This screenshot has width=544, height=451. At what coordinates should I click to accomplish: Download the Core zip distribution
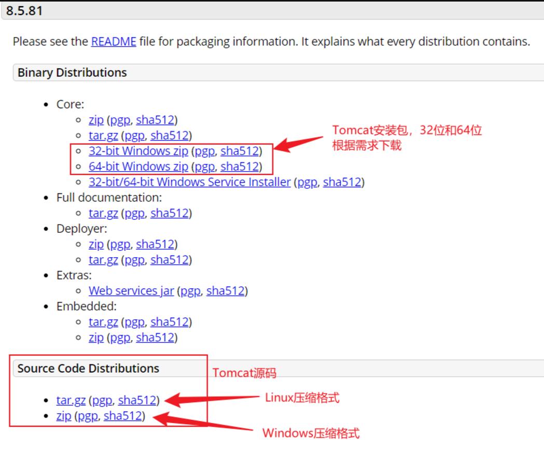pos(96,120)
